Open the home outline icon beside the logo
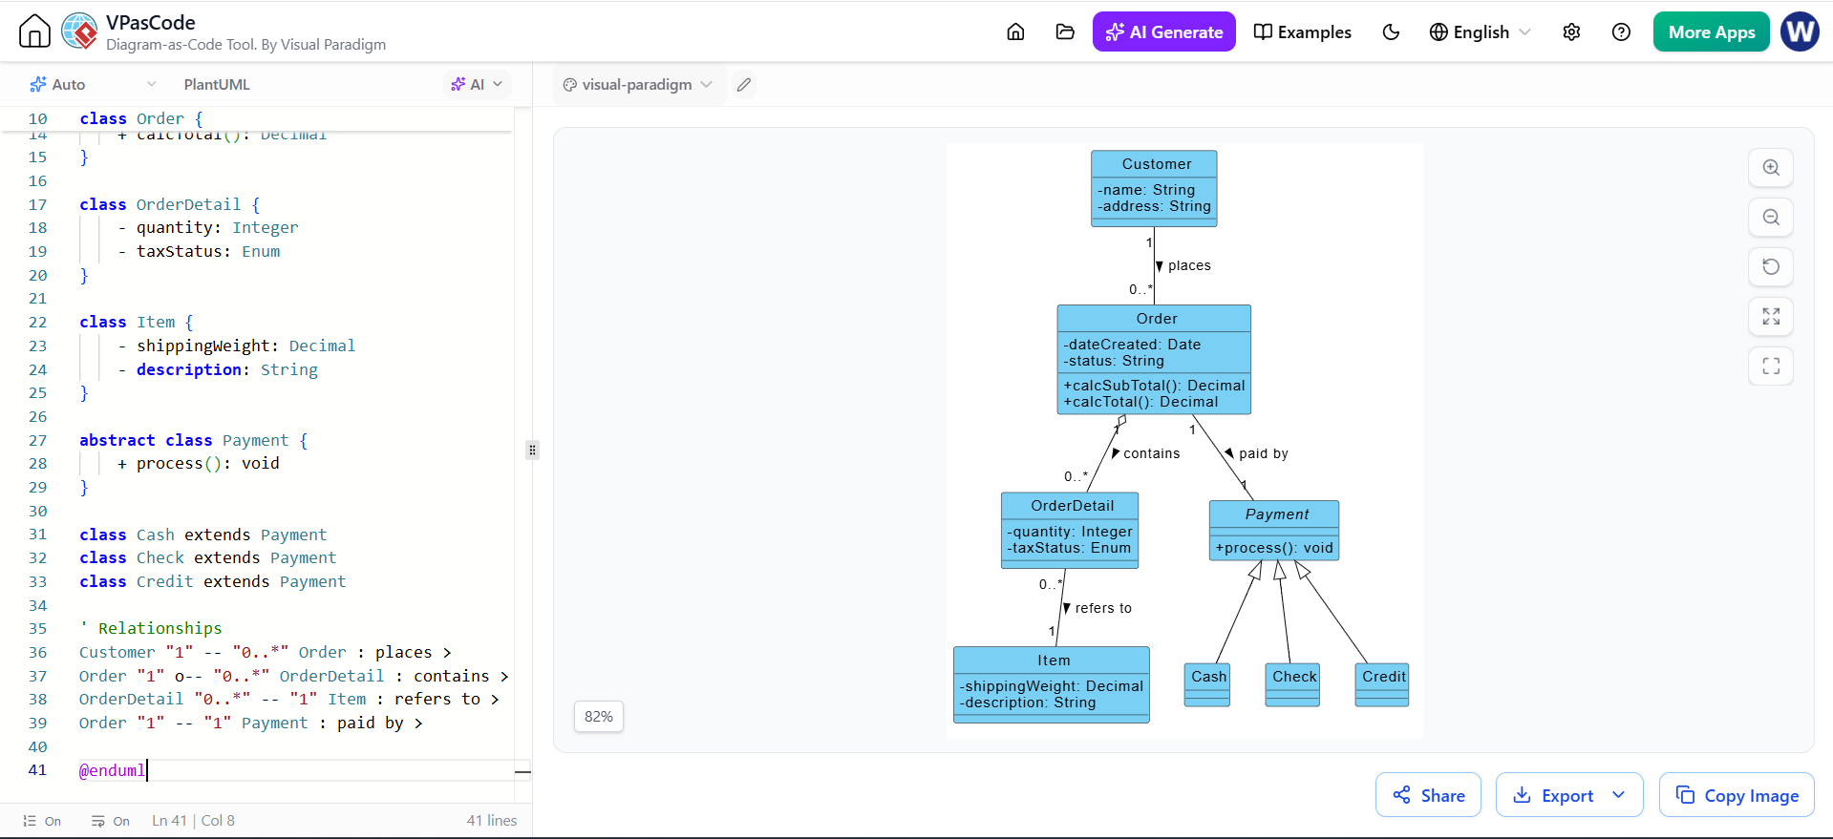This screenshot has height=839, width=1833. 34,31
